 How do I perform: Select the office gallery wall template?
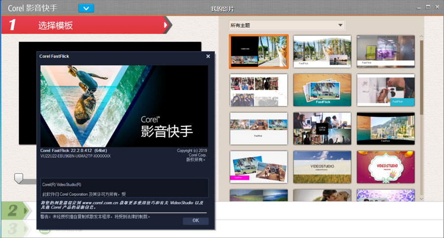(385, 51)
